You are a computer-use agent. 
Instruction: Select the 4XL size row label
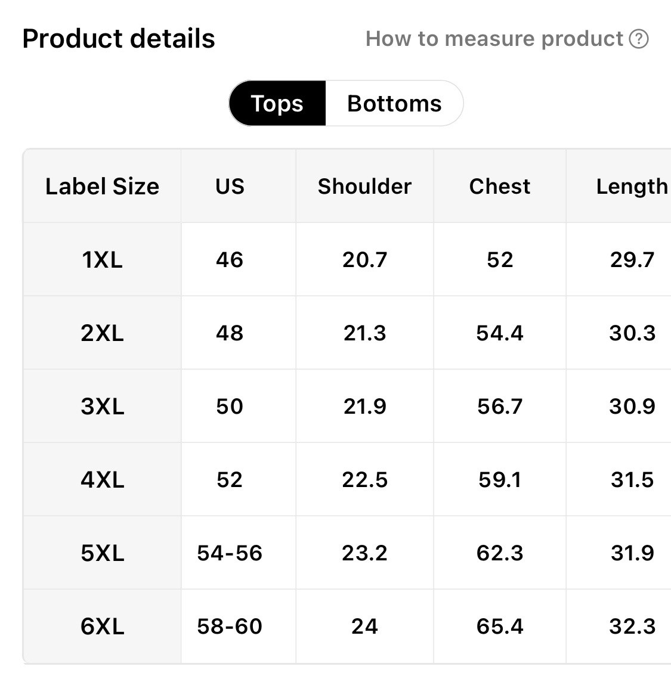click(x=102, y=480)
